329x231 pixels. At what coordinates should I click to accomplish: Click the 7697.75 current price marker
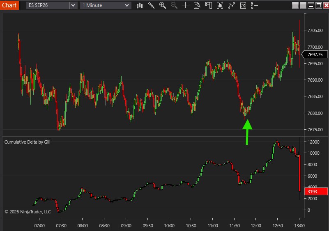point(315,55)
